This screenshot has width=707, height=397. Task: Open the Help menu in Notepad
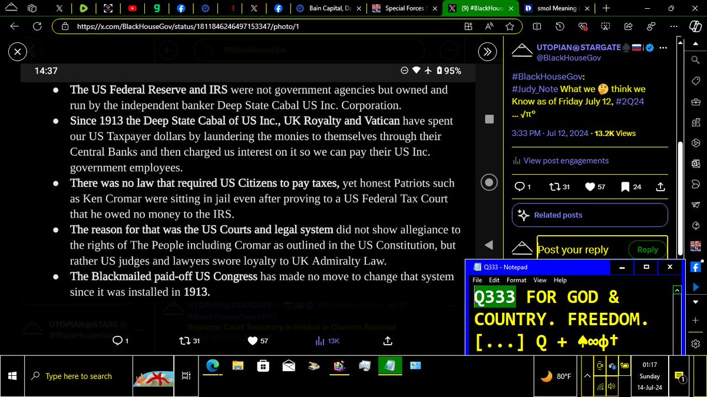(x=560, y=280)
